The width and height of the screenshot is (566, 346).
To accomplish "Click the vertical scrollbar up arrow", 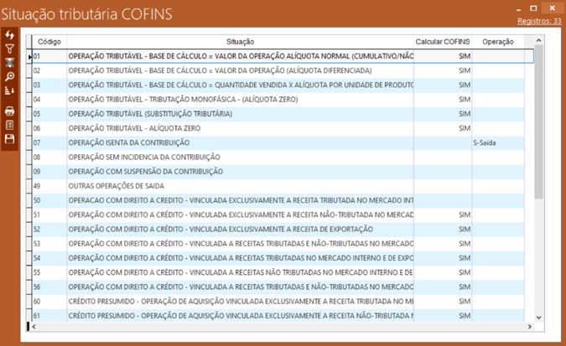I will tap(539, 39).
